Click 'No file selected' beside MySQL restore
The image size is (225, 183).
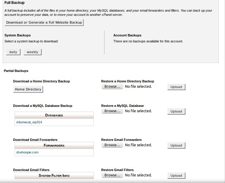pos(138,111)
